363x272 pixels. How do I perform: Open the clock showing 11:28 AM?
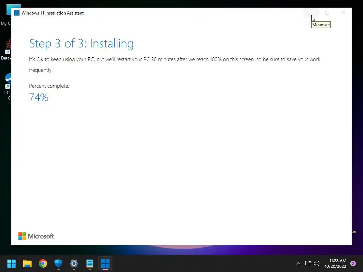pyautogui.click(x=335, y=263)
